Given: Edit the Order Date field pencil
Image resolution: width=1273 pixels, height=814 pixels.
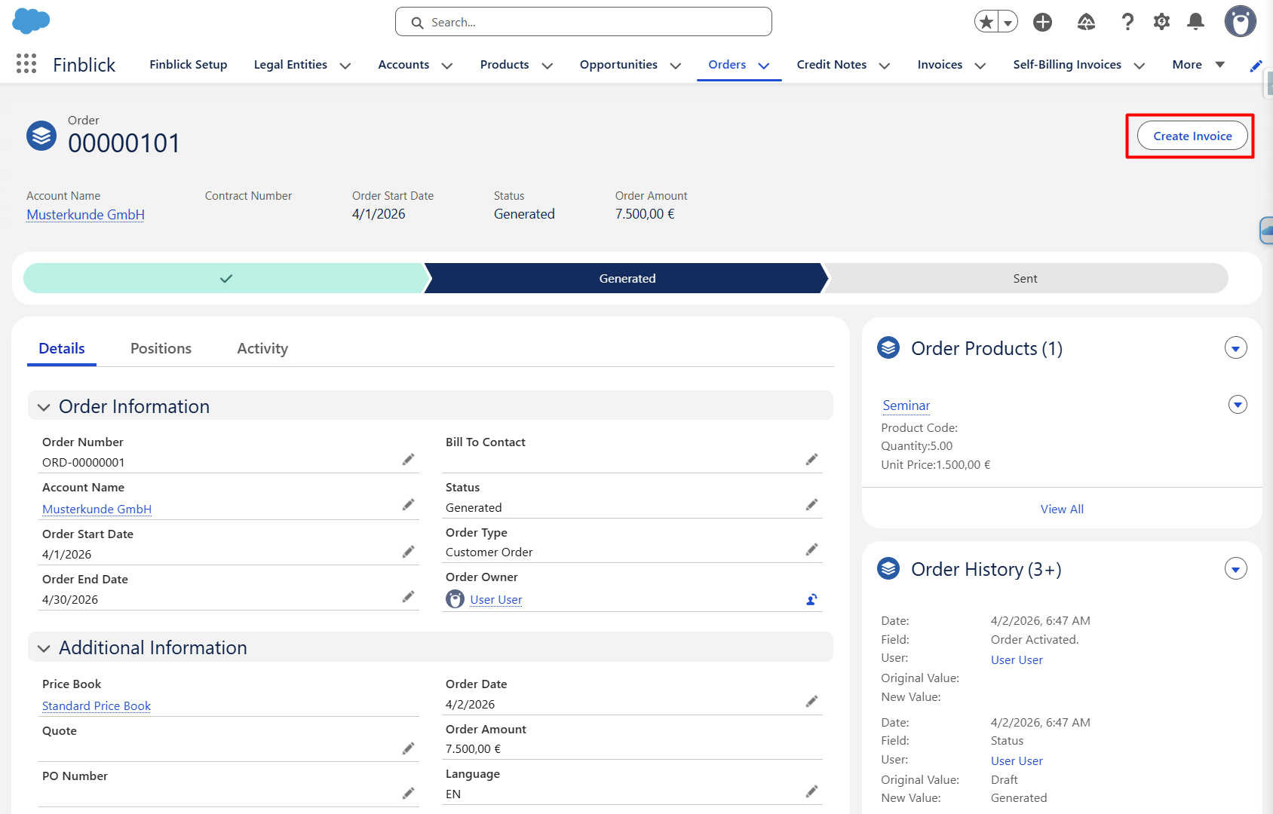Looking at the screenshot, I should pyautogui.click(x=811, y=702).
